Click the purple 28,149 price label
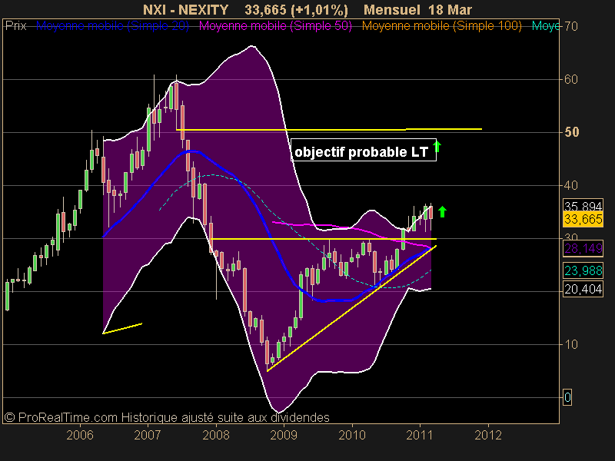The height and width of the screenshot is (461, 615). pos(583,248)
